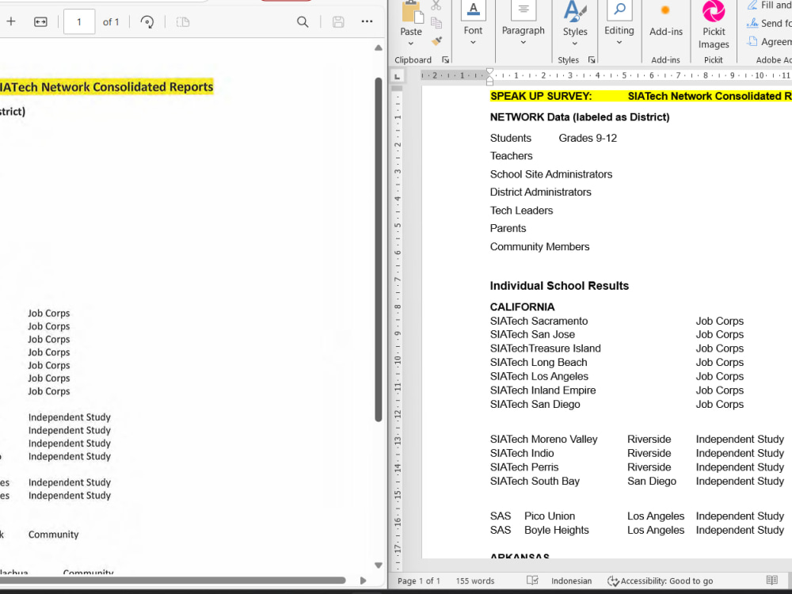This screenshot has width=792, height=594.
Task: Click 'San Diego' county text in Word document
Action: (652, 482)
